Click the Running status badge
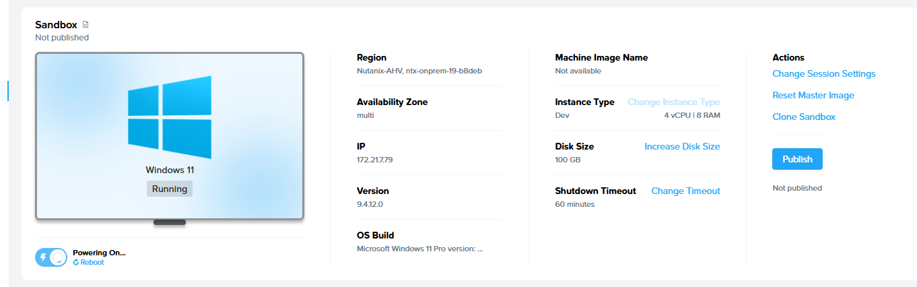 click(170, 189)
